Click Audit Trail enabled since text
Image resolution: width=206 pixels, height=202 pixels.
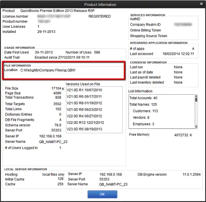point(62,58)
